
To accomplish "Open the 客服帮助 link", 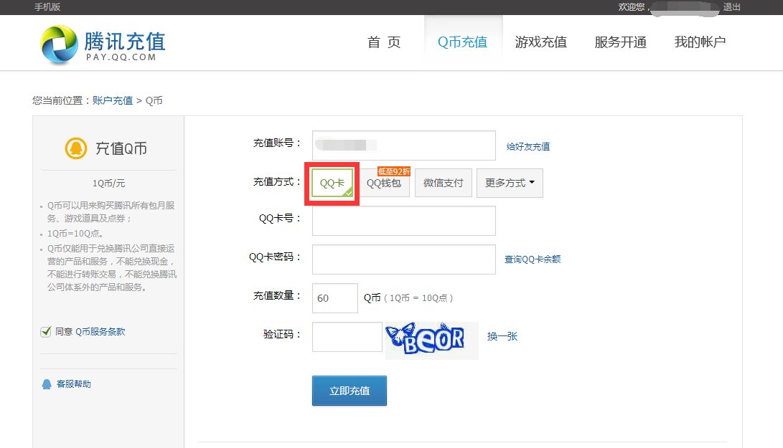I will click(x=73, y=384).
